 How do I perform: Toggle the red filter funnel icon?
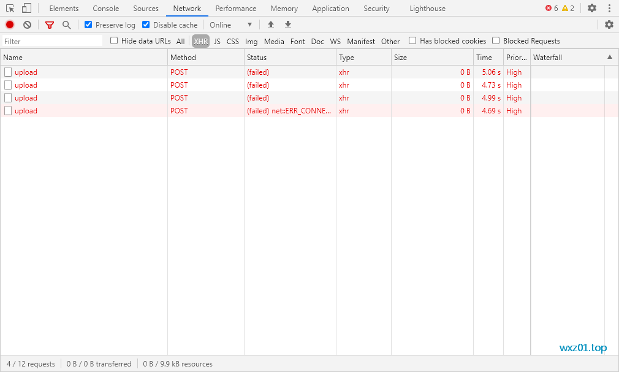50,25
